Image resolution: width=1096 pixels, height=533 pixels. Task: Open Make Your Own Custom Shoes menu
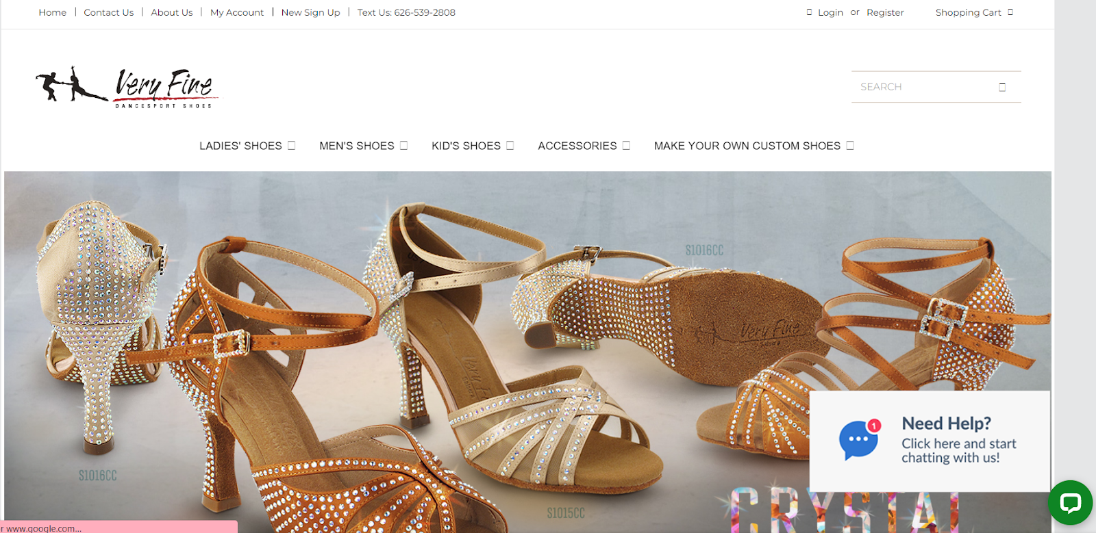click(747, 146)
